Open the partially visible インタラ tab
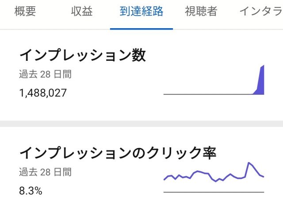 (261, 11)
